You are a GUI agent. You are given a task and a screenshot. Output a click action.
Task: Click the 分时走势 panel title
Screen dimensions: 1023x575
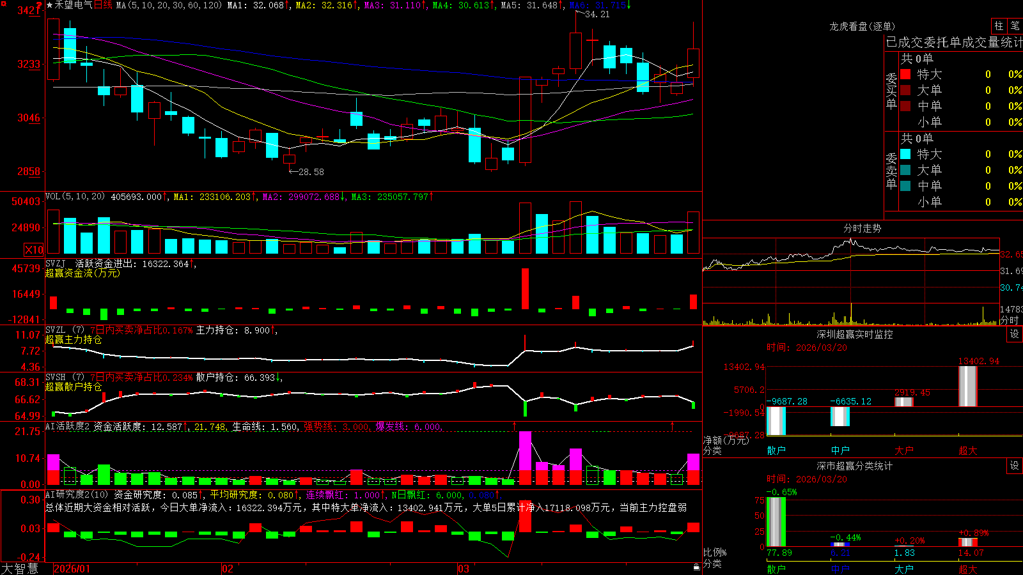(863, 228)
